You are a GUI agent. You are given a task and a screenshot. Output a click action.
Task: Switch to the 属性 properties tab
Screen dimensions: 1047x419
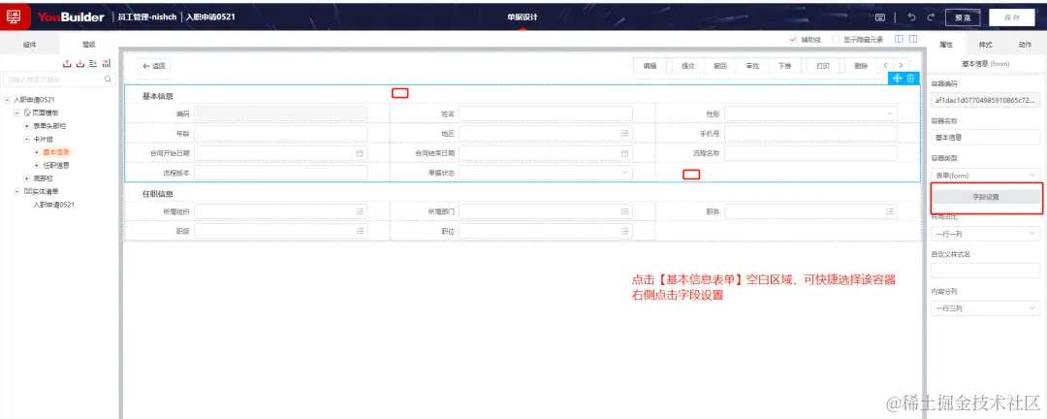(x=946, y=45)
